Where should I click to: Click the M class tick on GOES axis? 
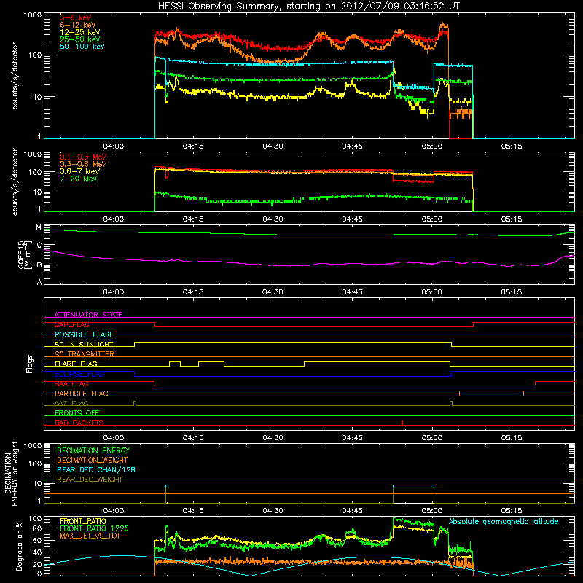coord(39,227)
